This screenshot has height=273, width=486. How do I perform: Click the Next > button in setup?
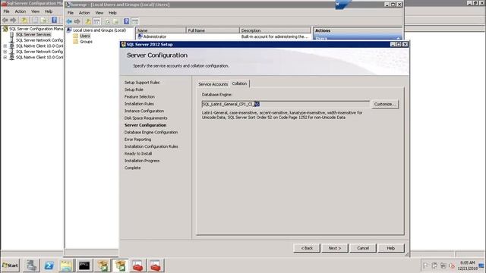(335, 248)
